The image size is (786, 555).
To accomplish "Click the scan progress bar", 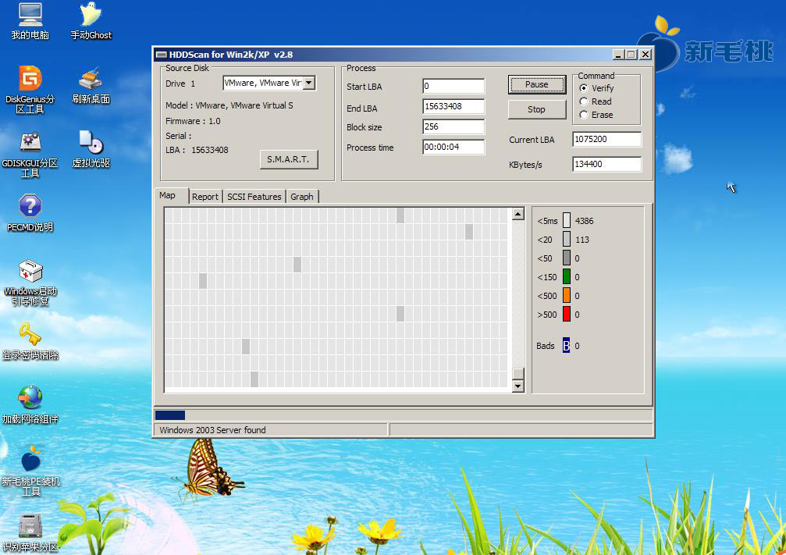I will (x=404, y=415).
